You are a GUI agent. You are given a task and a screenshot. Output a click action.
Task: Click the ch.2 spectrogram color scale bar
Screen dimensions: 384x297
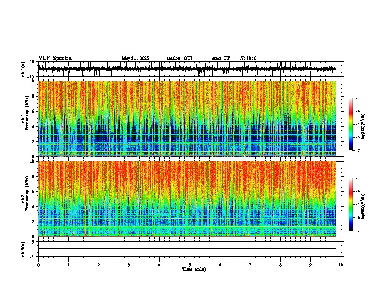pyautogui.click(x=351, y=204)
